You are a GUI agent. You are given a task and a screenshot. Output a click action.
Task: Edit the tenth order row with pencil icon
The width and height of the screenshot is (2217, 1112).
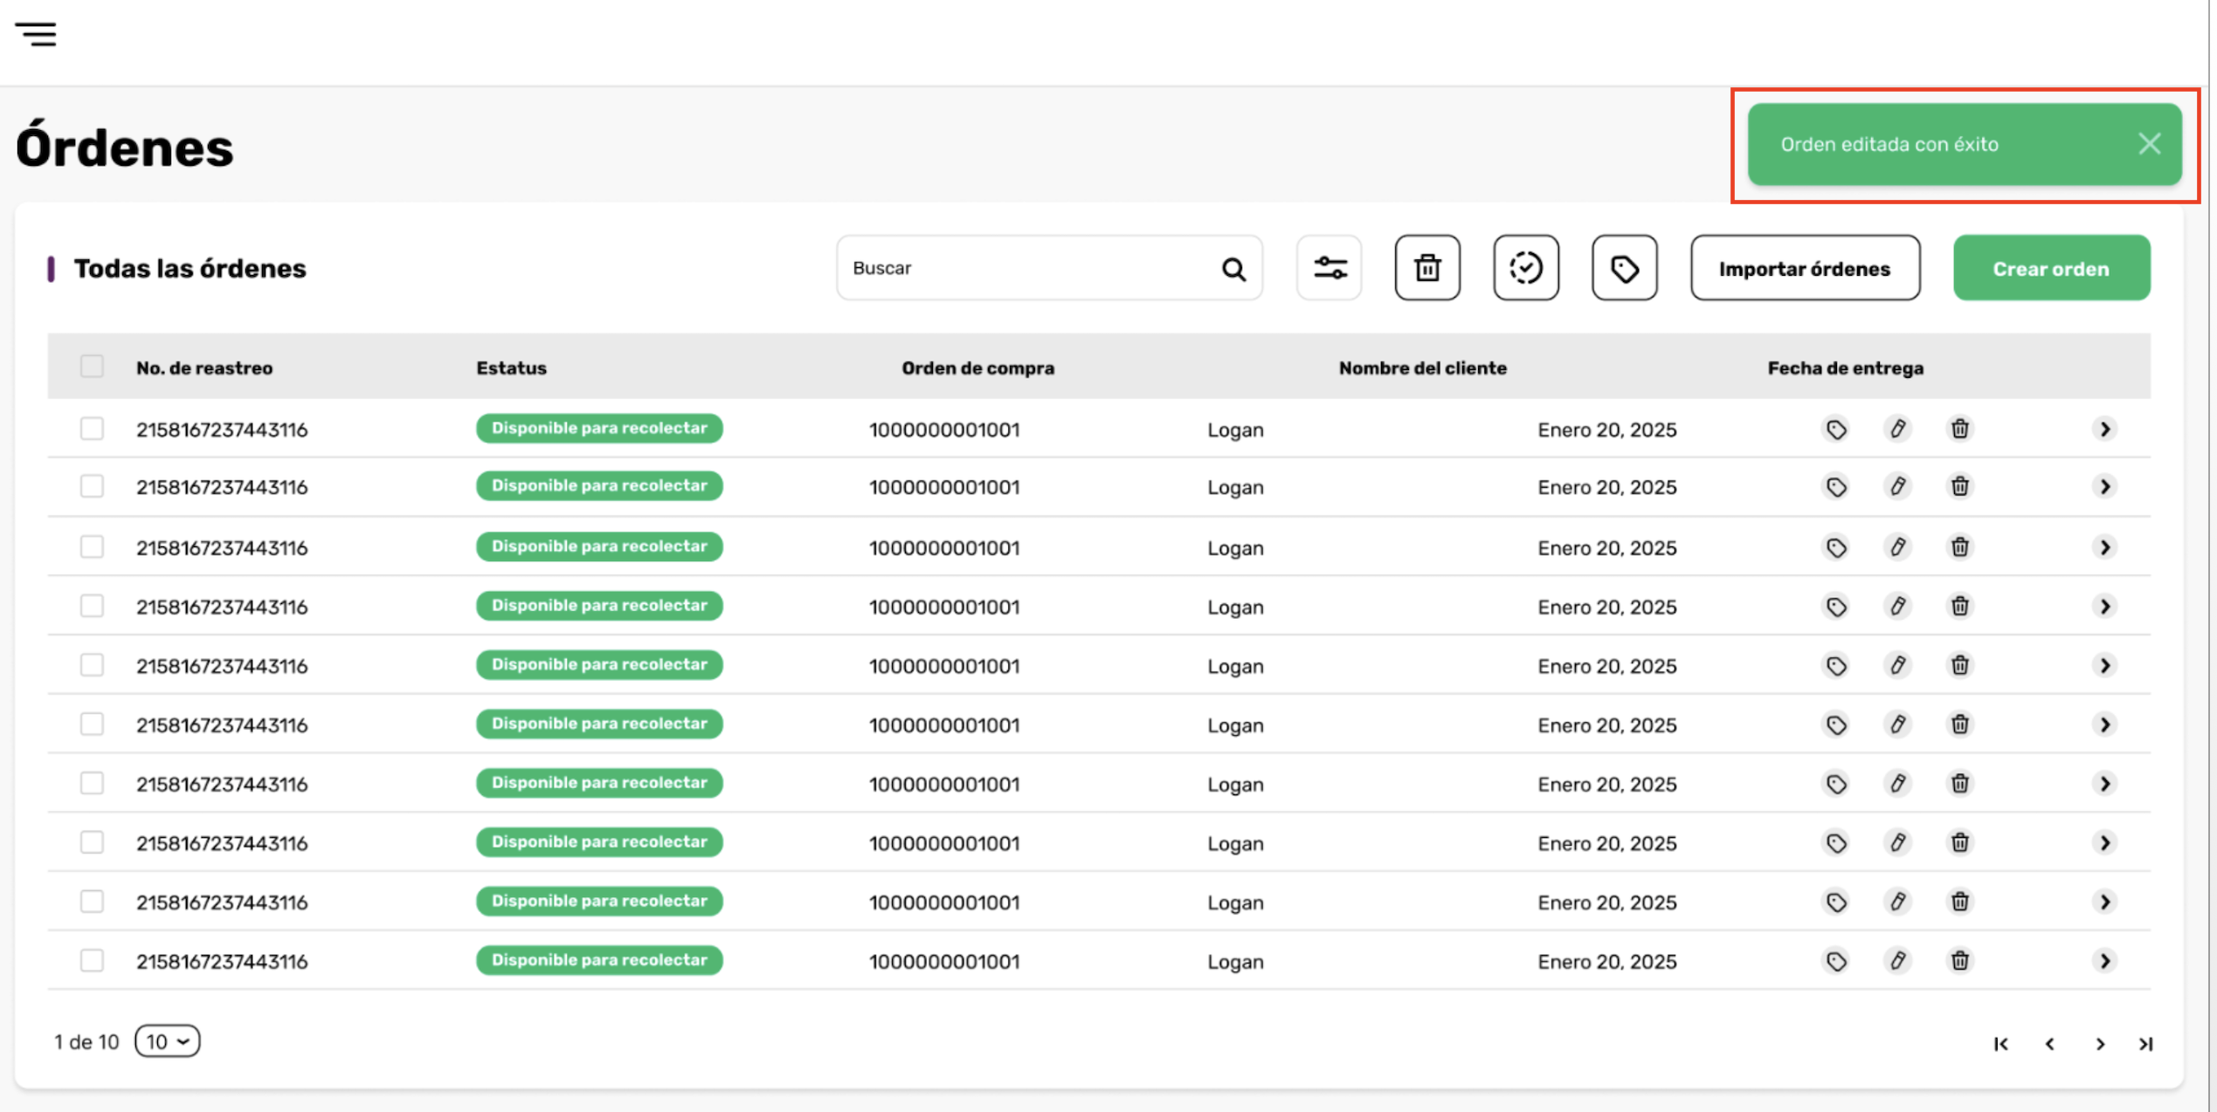pyautogui.click(x=1898, y=961)
